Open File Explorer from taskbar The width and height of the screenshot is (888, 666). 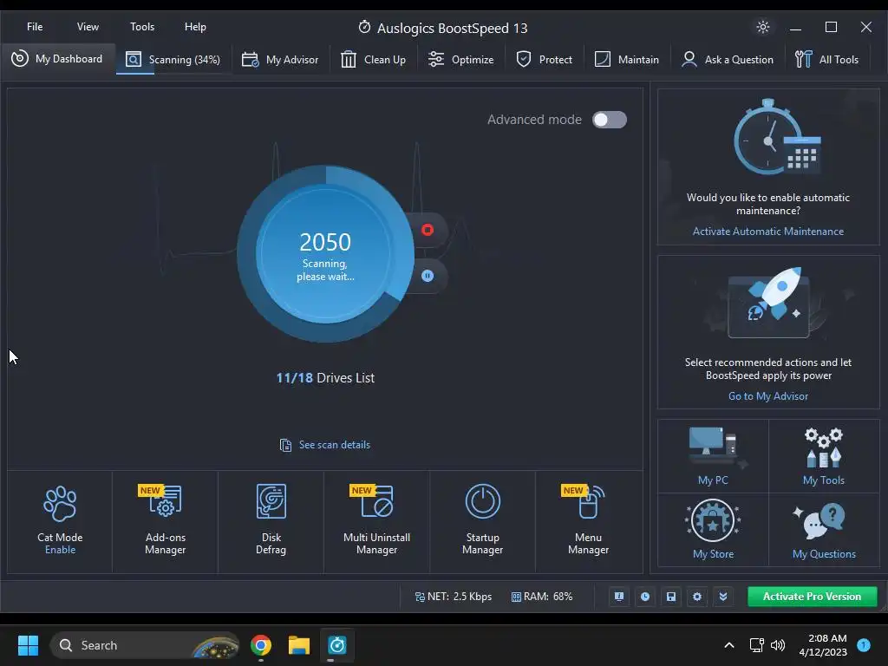coord(298,645)
